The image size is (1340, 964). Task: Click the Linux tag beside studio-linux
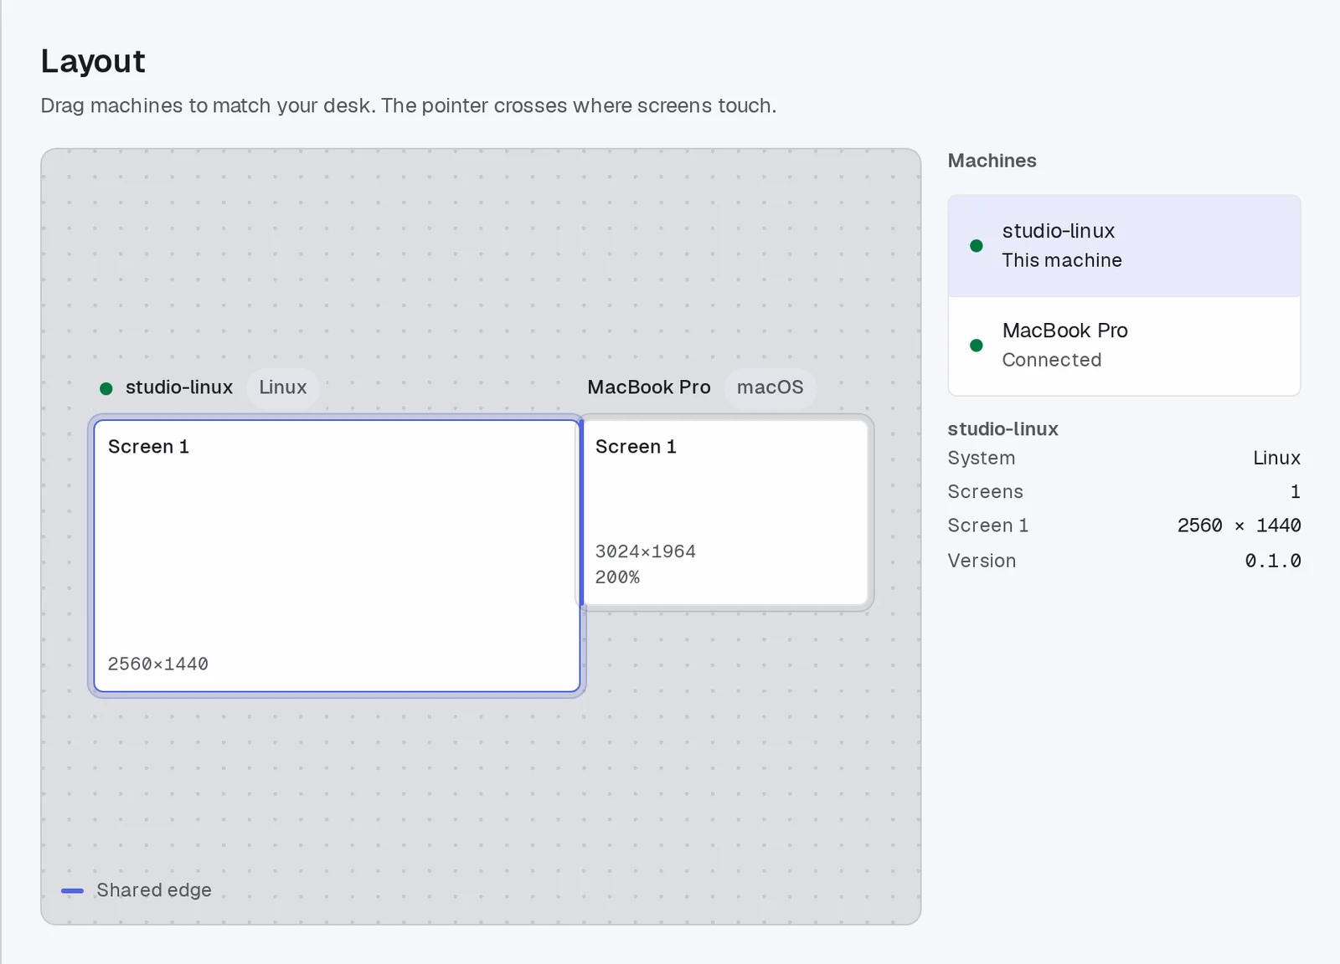(x=283, y=387)
